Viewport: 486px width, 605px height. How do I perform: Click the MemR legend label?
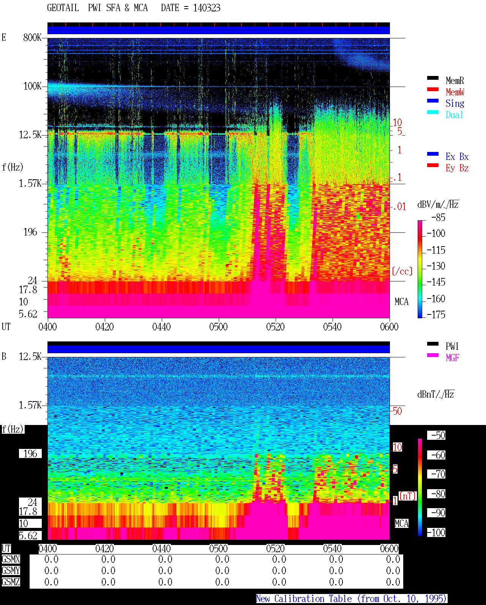pyautogui.click(x=455, y=81)
